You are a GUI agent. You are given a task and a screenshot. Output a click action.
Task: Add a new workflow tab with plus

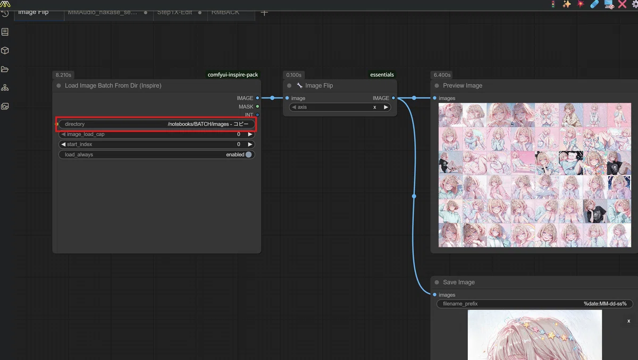(264, 12)
